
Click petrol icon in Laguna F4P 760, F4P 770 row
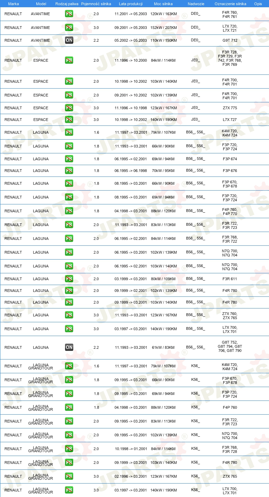pos(69,211)
